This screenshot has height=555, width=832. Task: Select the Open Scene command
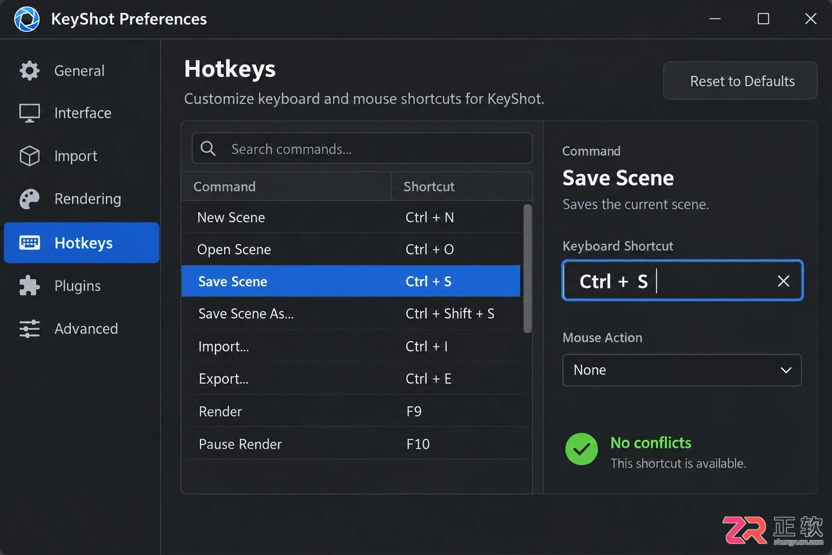[352, 249]
